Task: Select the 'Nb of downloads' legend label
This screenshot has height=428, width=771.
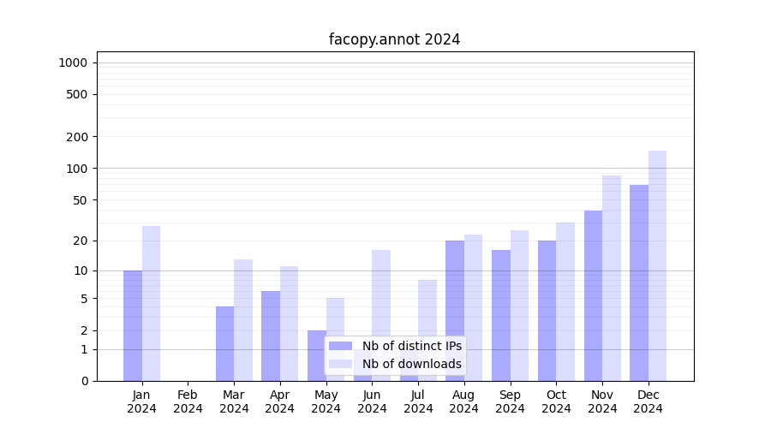Action: tap(411, 365)
